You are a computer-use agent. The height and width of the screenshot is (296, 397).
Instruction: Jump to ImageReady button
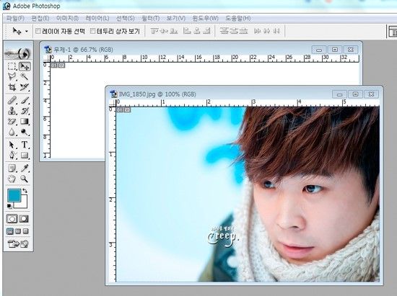pos(18,244)
